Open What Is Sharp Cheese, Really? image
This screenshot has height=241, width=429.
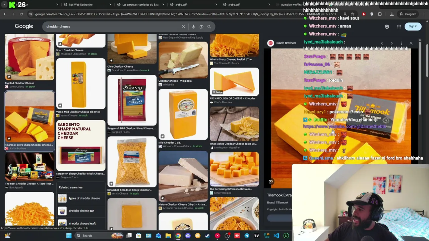pyautogui.click(x=234, y=45)
